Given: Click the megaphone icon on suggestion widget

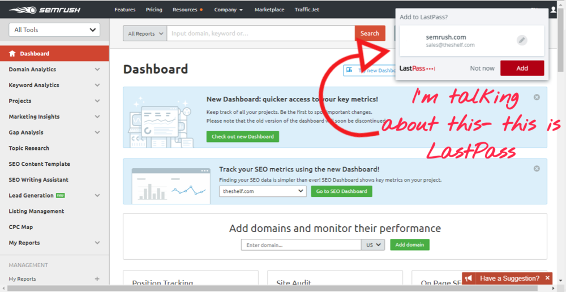Looking at the screenshot, I should tap(469, 278).
